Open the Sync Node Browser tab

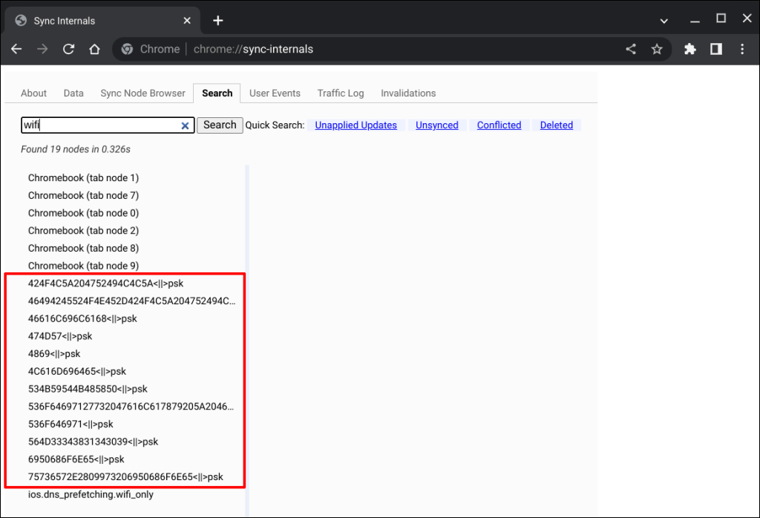coord(142,93)
